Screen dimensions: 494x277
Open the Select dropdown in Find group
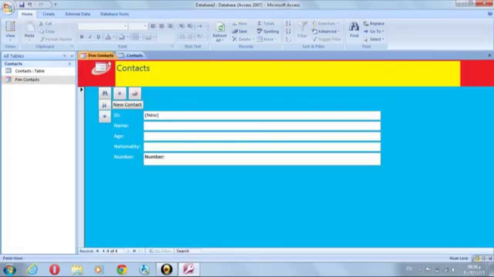click(x=374, y=39)
